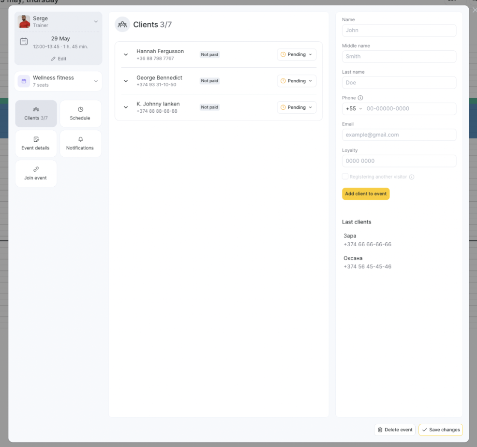Open Pending status dropdown for K. Johnny Ianken
This screenshot has height=447, width=477.
[297, 107]
